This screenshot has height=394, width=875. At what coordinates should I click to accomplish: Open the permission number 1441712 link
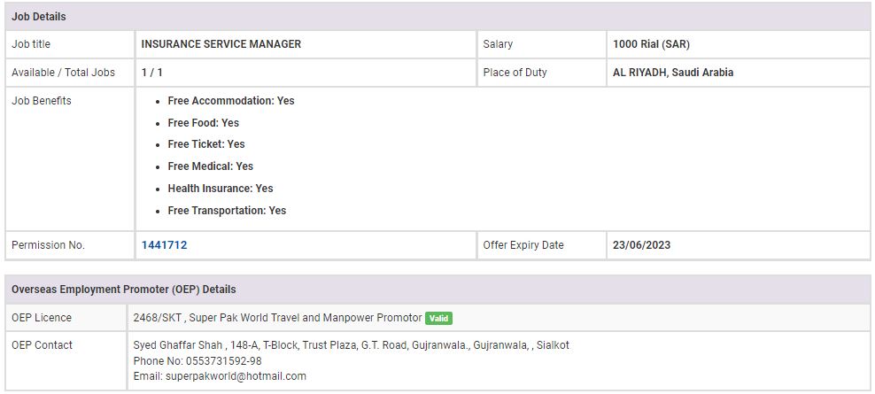pos(164,245)
